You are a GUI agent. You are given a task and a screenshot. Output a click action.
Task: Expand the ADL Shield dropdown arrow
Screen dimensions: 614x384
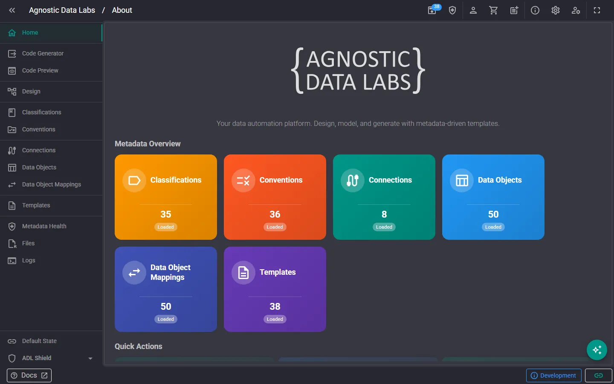(x=90, y=358)
